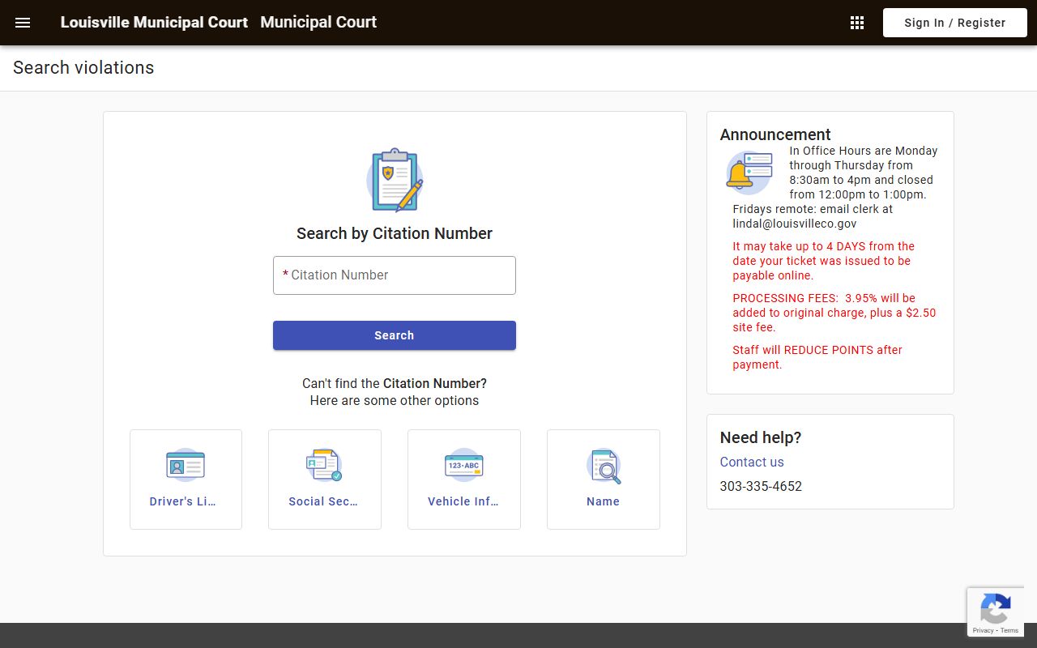Open the hamburger navigation menu

click(x=23, y=23)
